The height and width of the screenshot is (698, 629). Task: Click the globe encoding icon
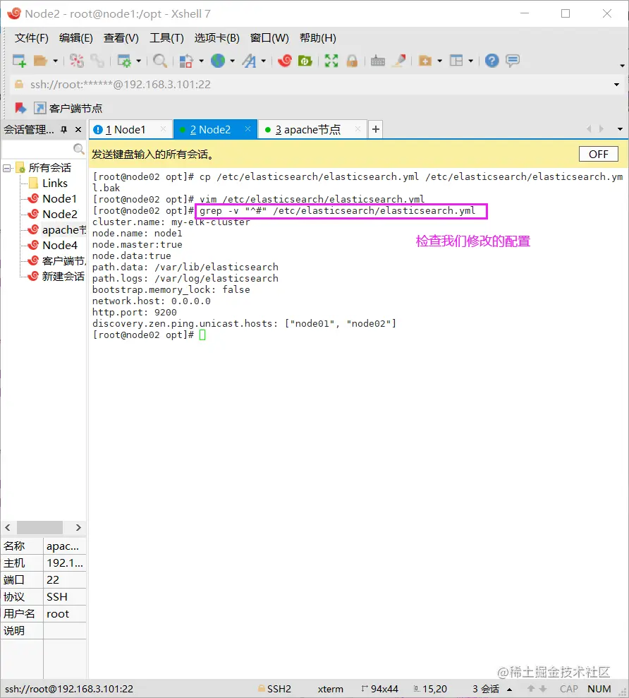217,61
